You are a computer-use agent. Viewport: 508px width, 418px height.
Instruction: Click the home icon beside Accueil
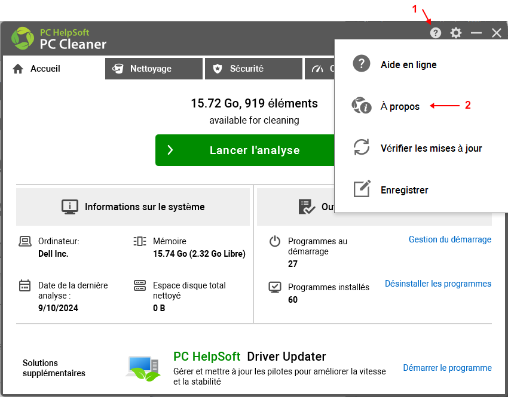point(18,69)
